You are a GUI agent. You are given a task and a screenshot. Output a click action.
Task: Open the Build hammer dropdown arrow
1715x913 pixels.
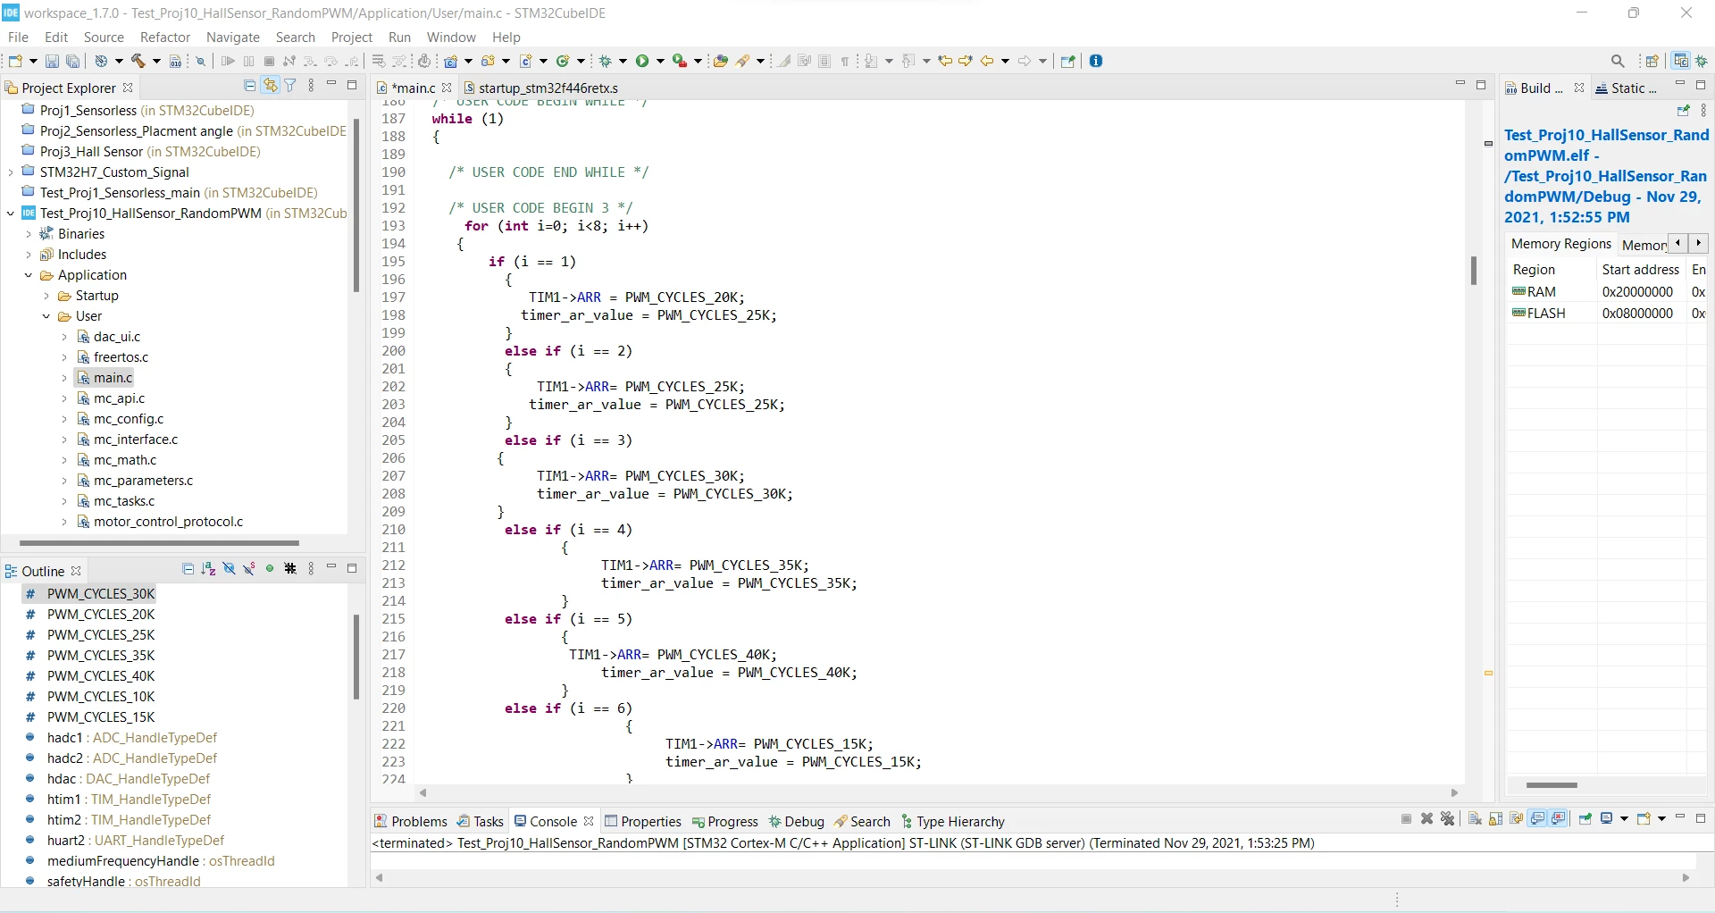coord(156,61)
